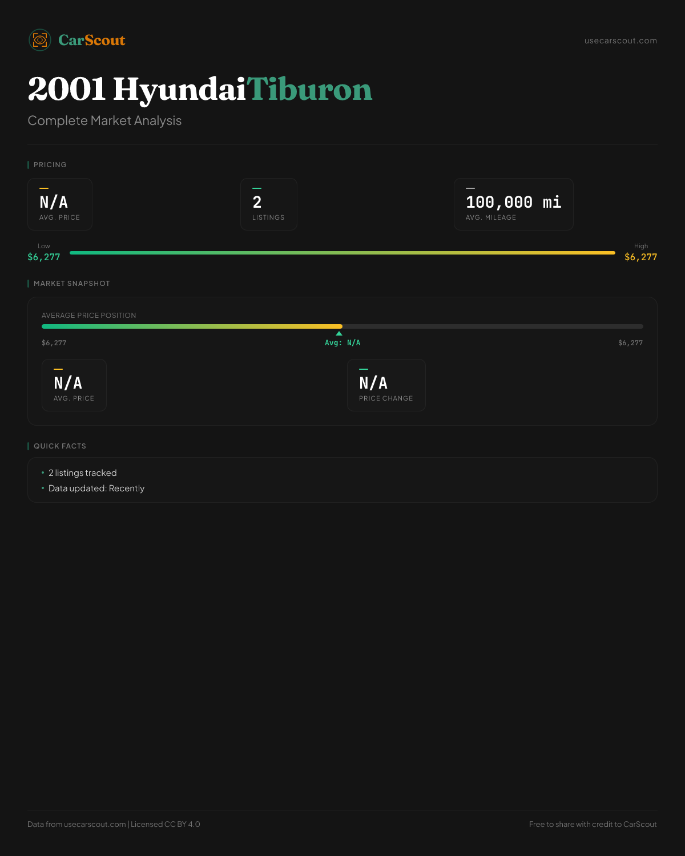Click the AVERAGE PRICE POSITION label
This screenshot has height=856, width=685.
89,315
